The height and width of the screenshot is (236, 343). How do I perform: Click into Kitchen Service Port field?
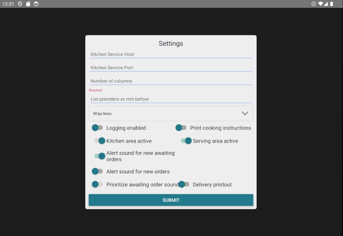click(x=171, y=68)
